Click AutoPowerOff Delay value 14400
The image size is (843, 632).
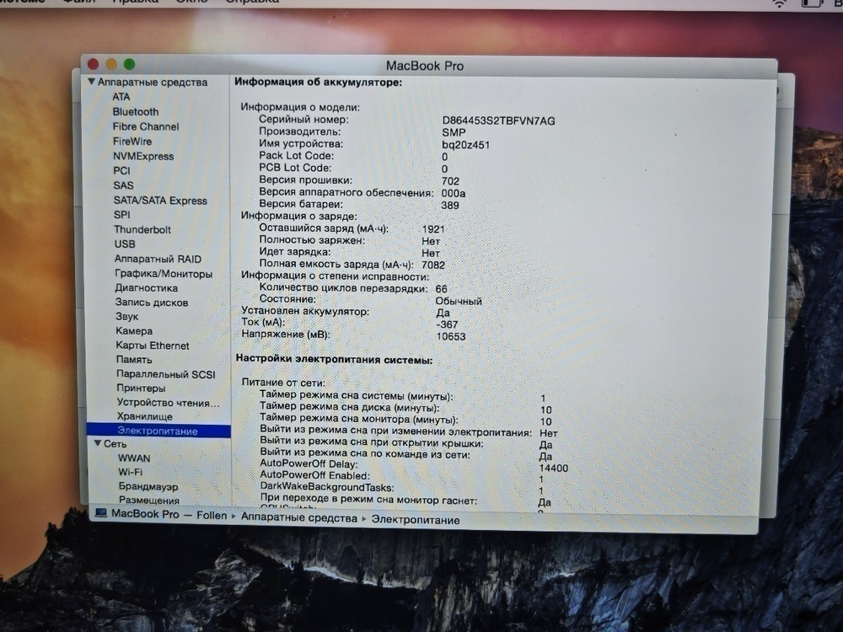coord(554,468)
